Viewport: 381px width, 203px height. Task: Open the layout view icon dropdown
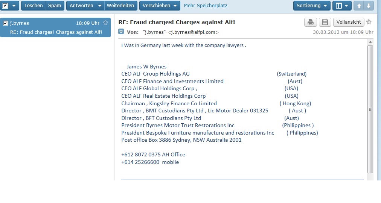click(342, 6)
